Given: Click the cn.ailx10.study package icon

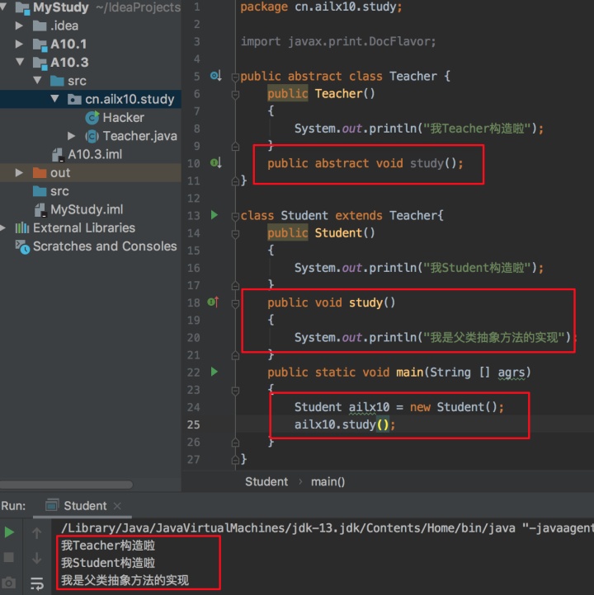Looking at the screenshot, I should click(x=74, y=100).
